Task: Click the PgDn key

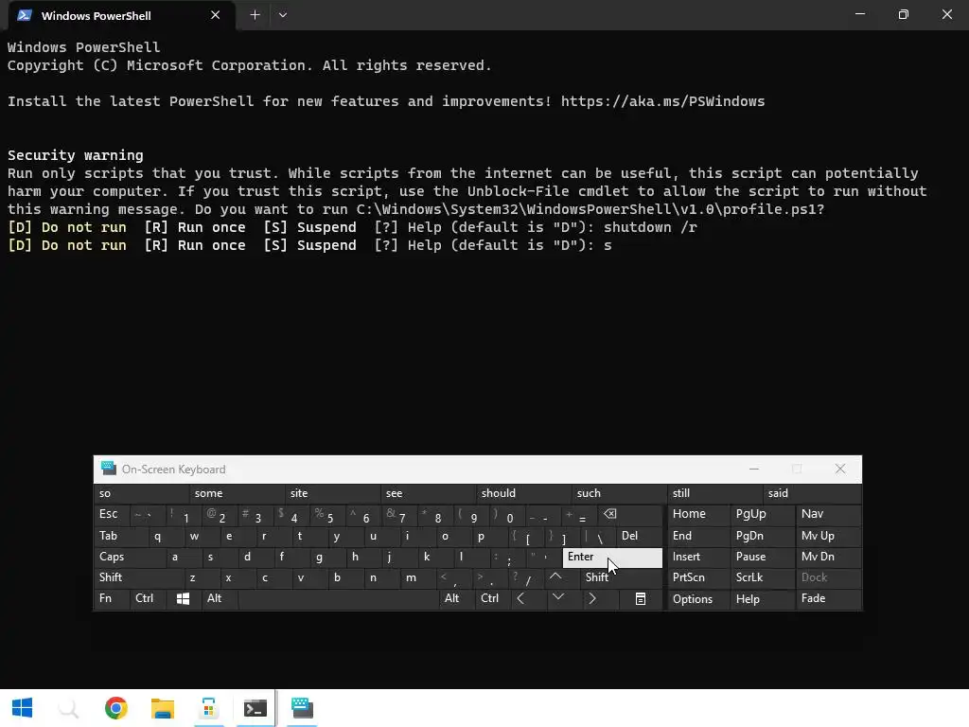Action: [x=763, y=536]
